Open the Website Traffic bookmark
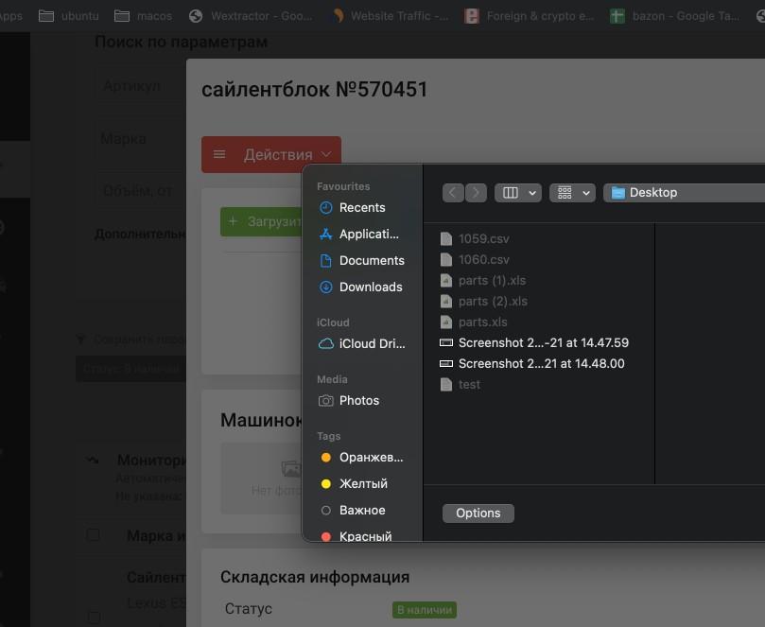Screen dimensions: 765x627 tap(391, 16)
